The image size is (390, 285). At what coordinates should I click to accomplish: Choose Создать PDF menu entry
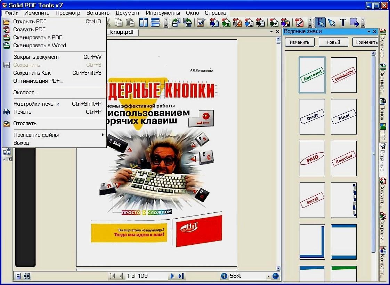click(54, 29)
